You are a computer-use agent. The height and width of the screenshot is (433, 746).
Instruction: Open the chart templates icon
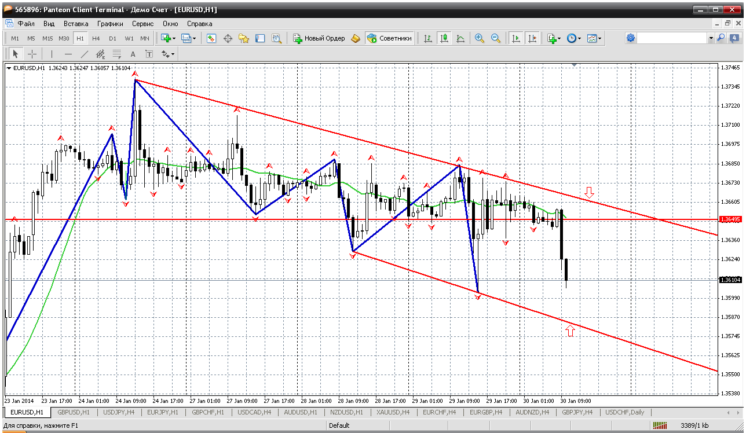point(591,38)
